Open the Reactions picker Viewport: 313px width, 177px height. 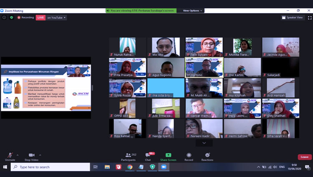click(x=207, y=156)
